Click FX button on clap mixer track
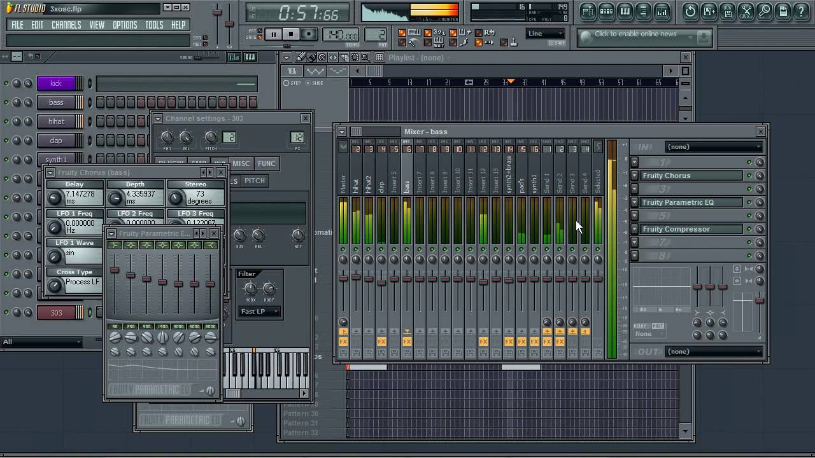Screen dimensions: 815x458 pos(381,342)
